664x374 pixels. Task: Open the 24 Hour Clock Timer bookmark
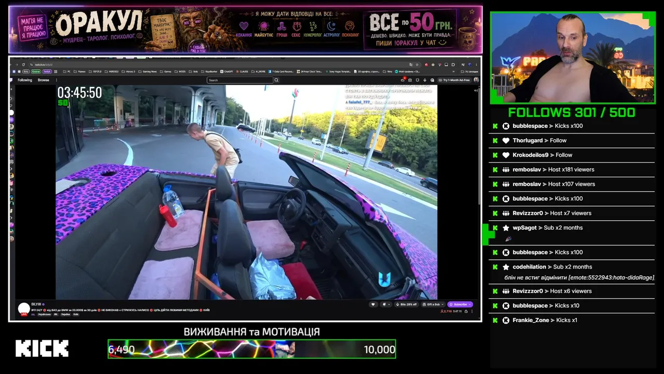pyautogui.click(x=310, y=71)
